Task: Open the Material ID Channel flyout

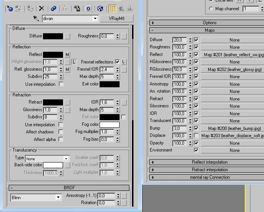Action: tap(89, 8)
